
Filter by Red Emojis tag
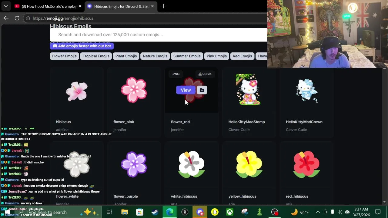(x=242, y=56)
